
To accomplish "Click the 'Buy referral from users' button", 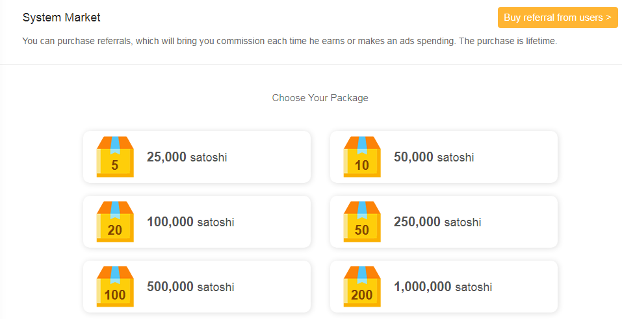I will pos(557,18).
